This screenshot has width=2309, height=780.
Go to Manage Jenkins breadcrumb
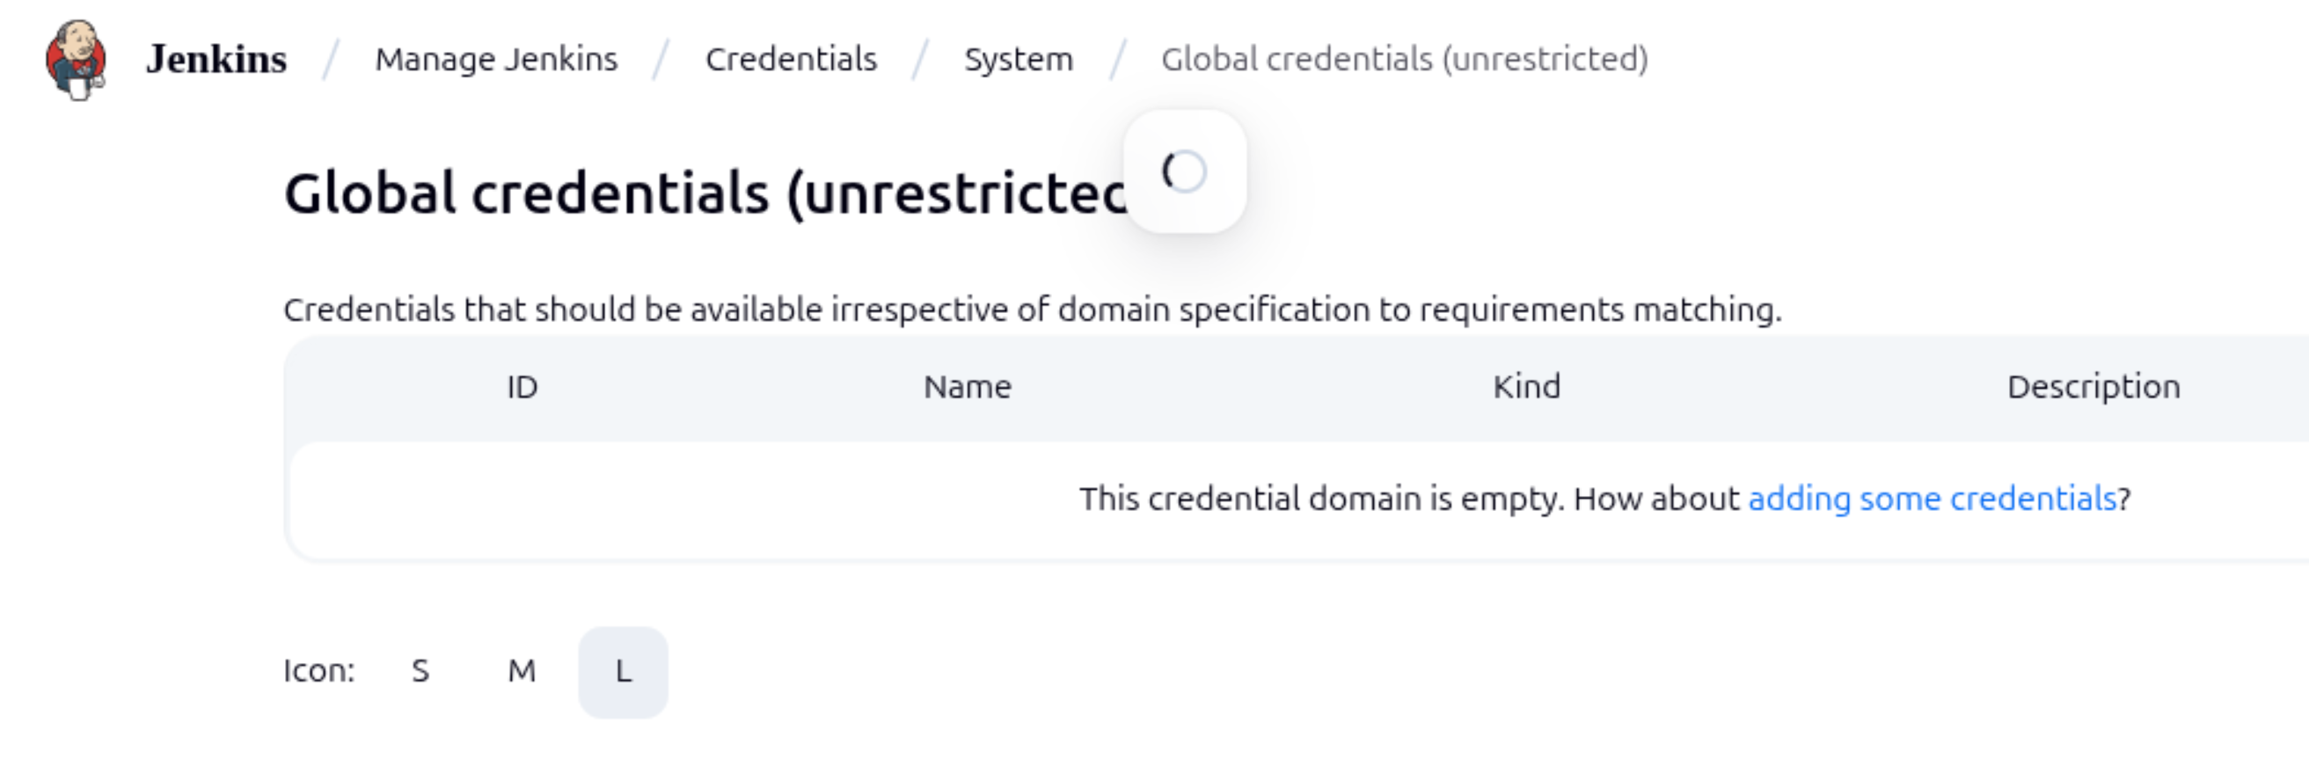click(x=497, y=59)
